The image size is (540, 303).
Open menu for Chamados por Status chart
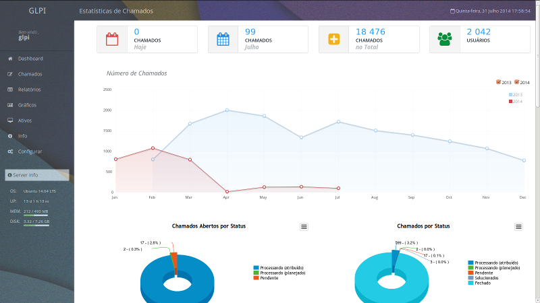[x=518, y=227]
